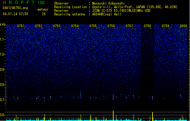
Task: Click the 'meteor' count label
Action: point(43,9)
